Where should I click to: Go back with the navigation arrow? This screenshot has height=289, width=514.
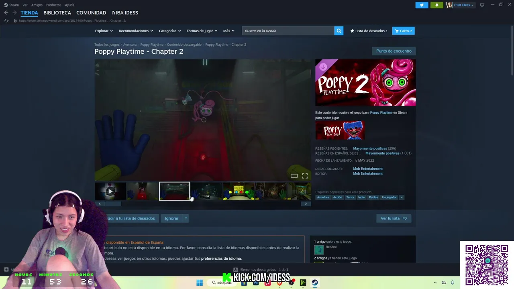pyautogui.click(x=6, y=13)
